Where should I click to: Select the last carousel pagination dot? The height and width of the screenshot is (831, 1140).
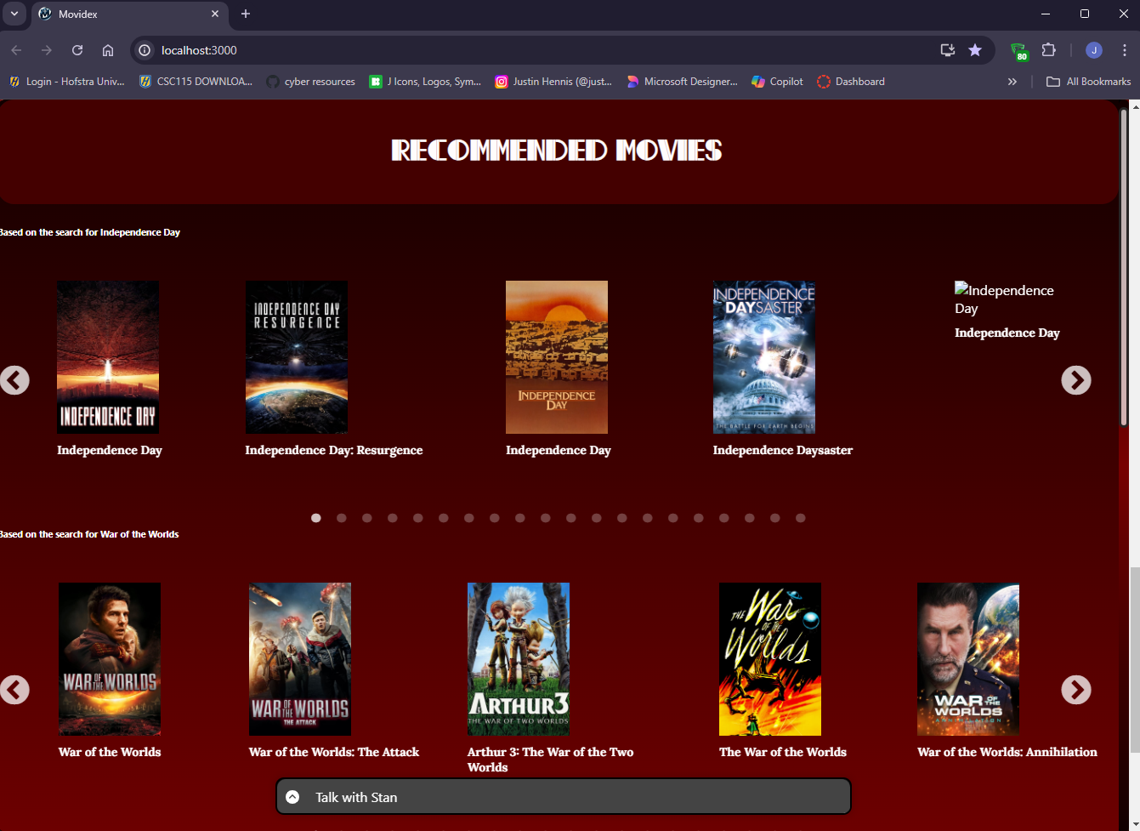[801, 518]
